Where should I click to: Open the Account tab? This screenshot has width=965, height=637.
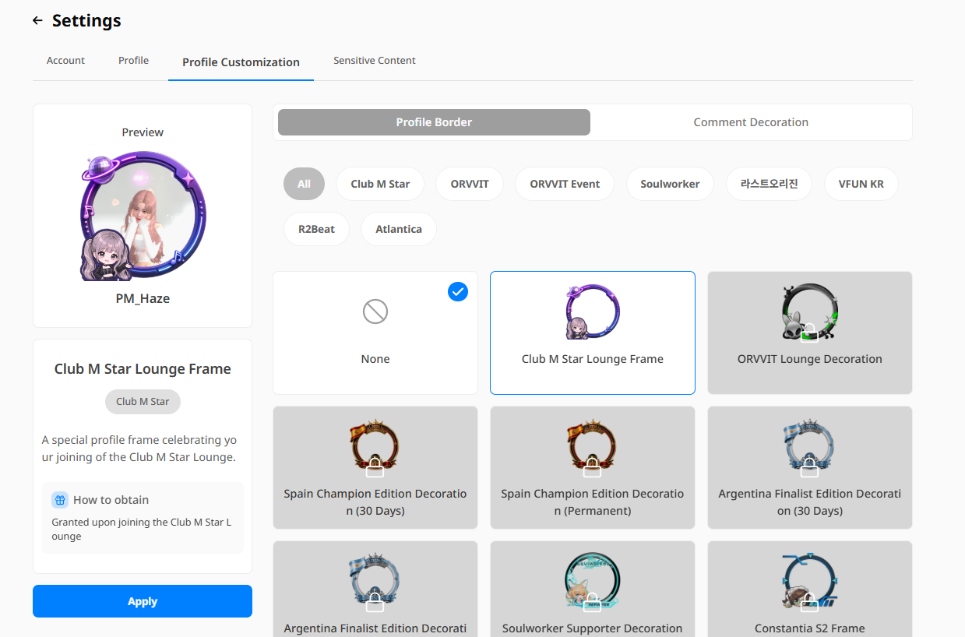pyautogui.click(x=65, y=61)
